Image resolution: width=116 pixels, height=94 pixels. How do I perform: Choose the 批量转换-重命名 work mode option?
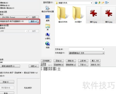click(7, 8)
